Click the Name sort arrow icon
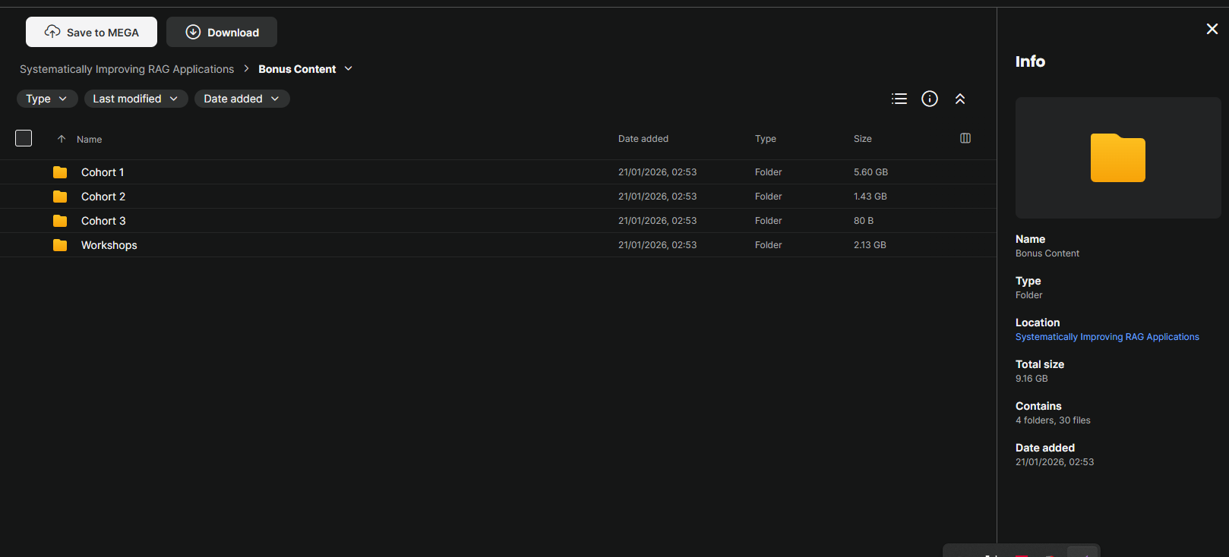The image size is (1229, 557). [62, 139]
